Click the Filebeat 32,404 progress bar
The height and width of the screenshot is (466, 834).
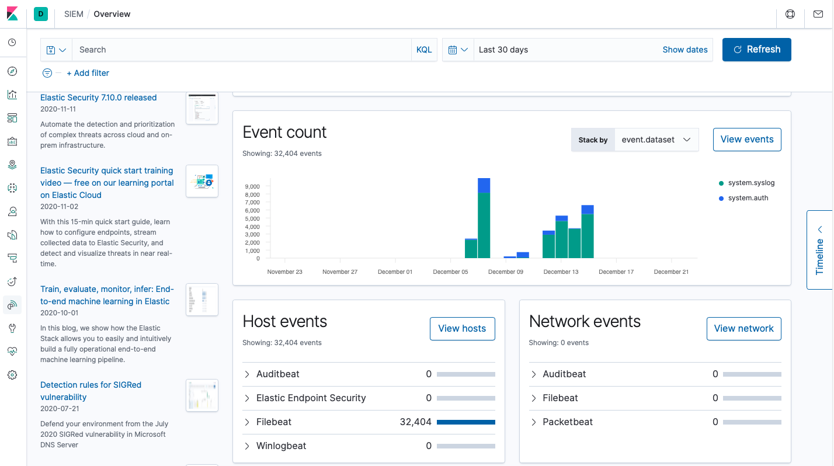pyautogui.click(x=466, y=422)
